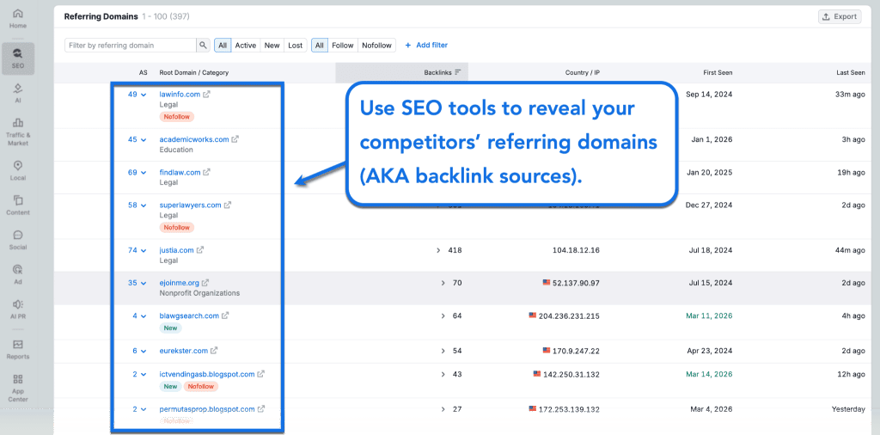Image resolution: width=880 pixels, height=435 pixels.
Task: Click the Export button
Action: pyautogui.click(x=839, y=17)
